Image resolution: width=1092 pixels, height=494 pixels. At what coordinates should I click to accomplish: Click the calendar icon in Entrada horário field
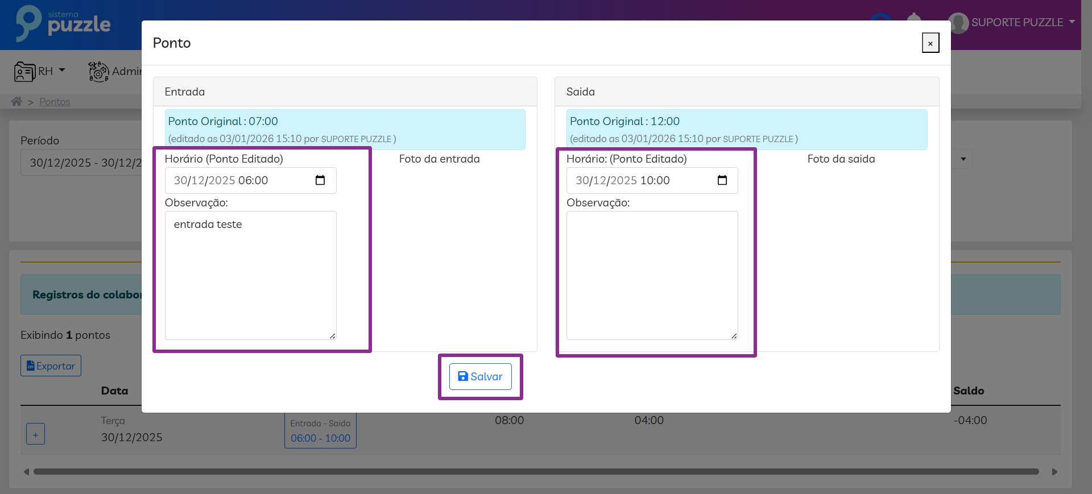tap(320, 180)
